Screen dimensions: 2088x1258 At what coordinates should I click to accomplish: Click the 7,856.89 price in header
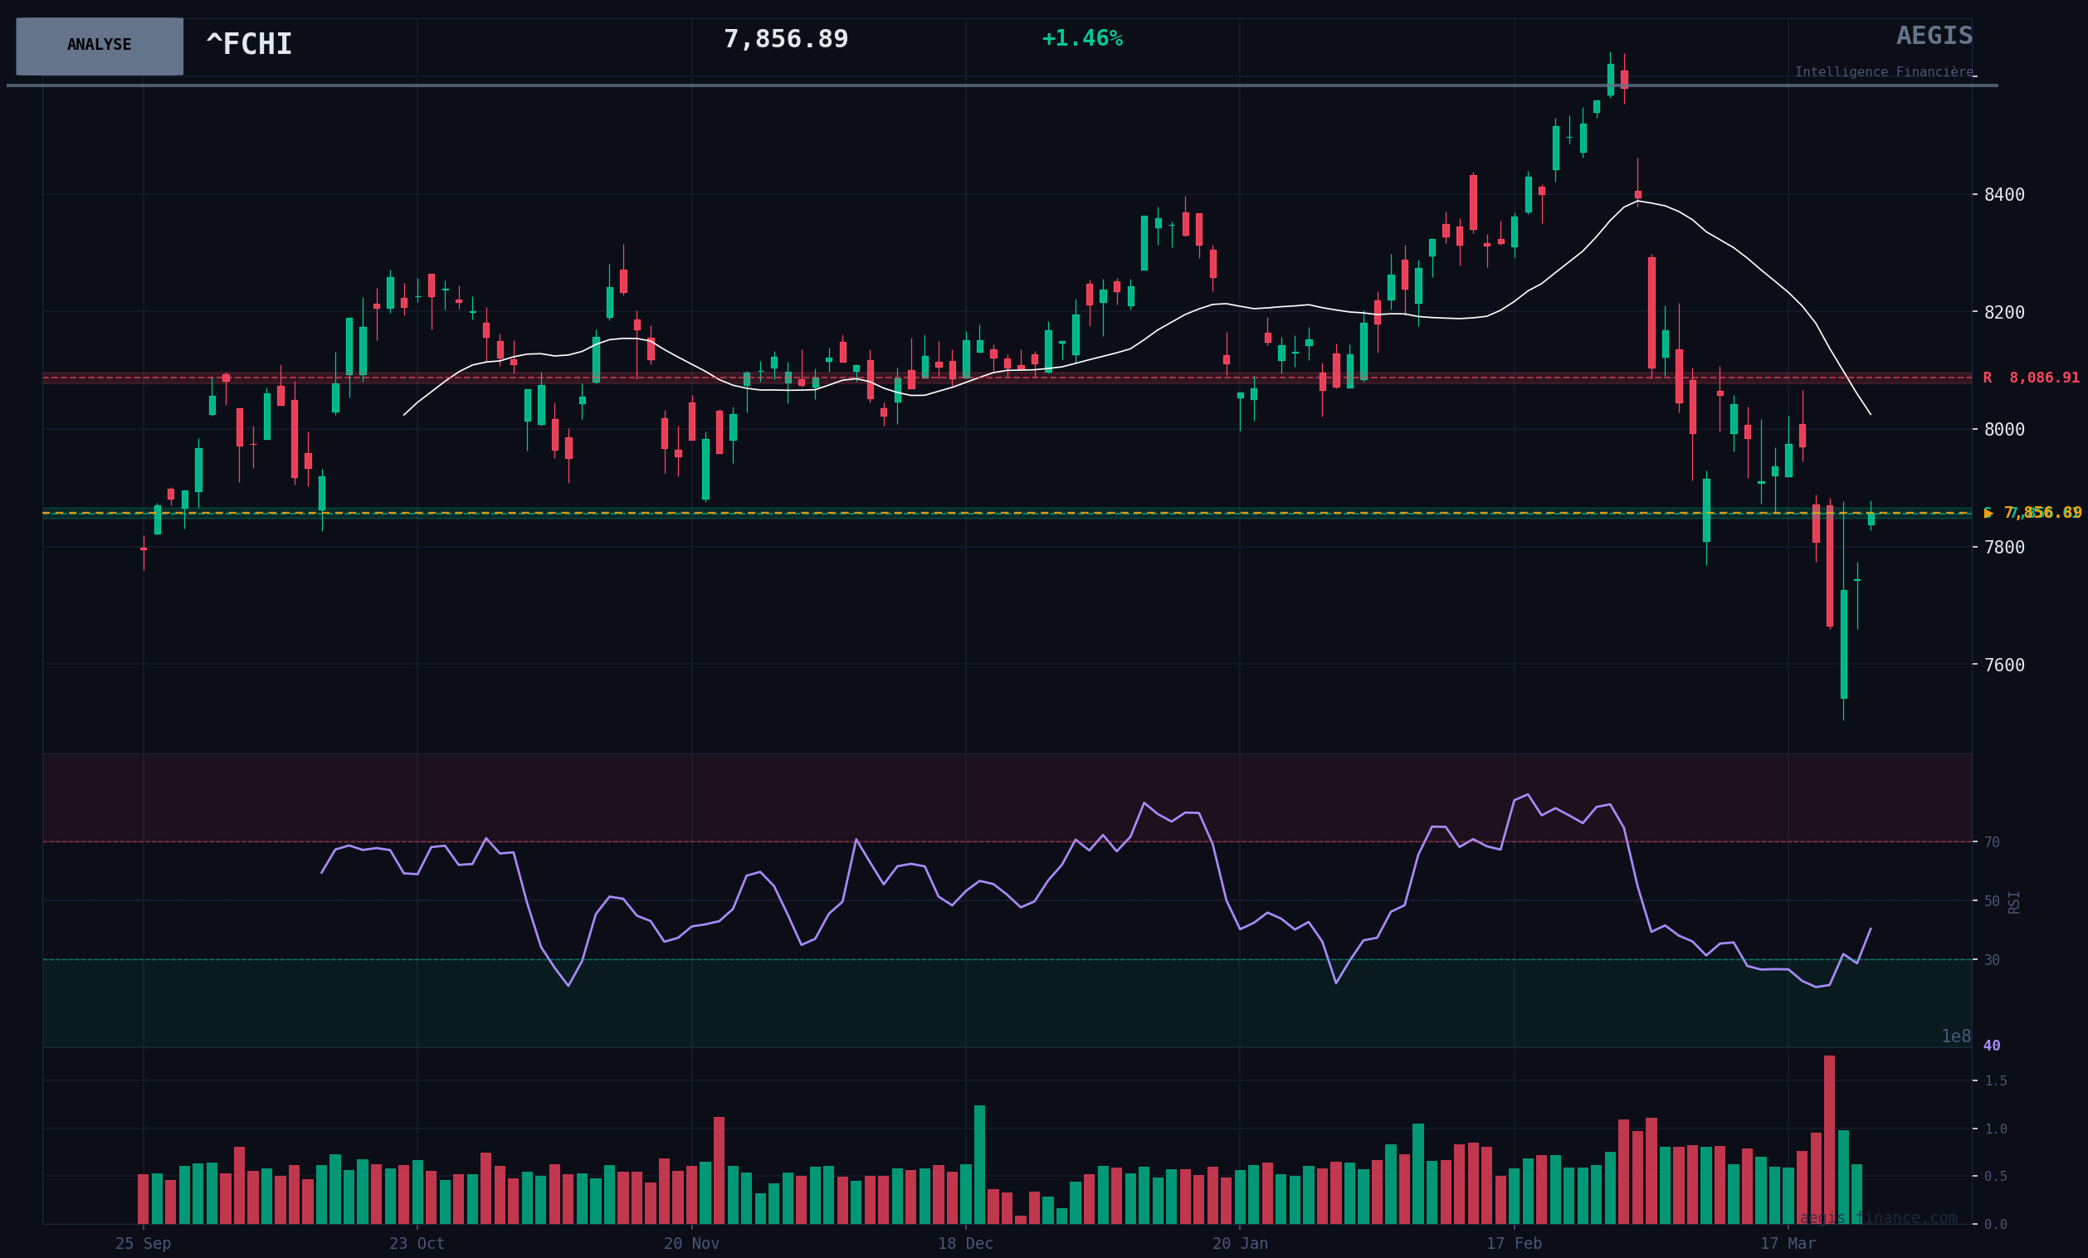786,40
